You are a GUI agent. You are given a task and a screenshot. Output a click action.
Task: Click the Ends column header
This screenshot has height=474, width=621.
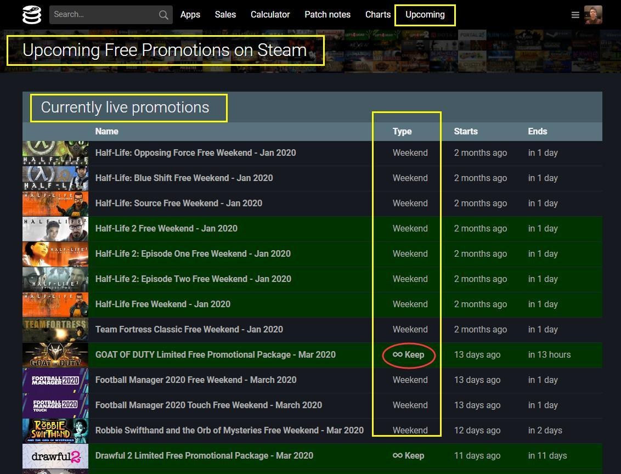(x=538, y=132)
